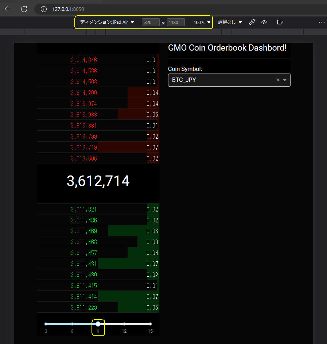Click bid price 3,611,486

84,220
